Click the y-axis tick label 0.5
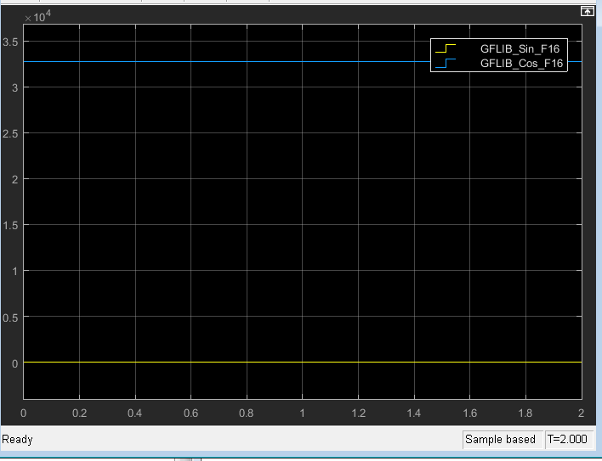602x461 pixels. (10, 318)
